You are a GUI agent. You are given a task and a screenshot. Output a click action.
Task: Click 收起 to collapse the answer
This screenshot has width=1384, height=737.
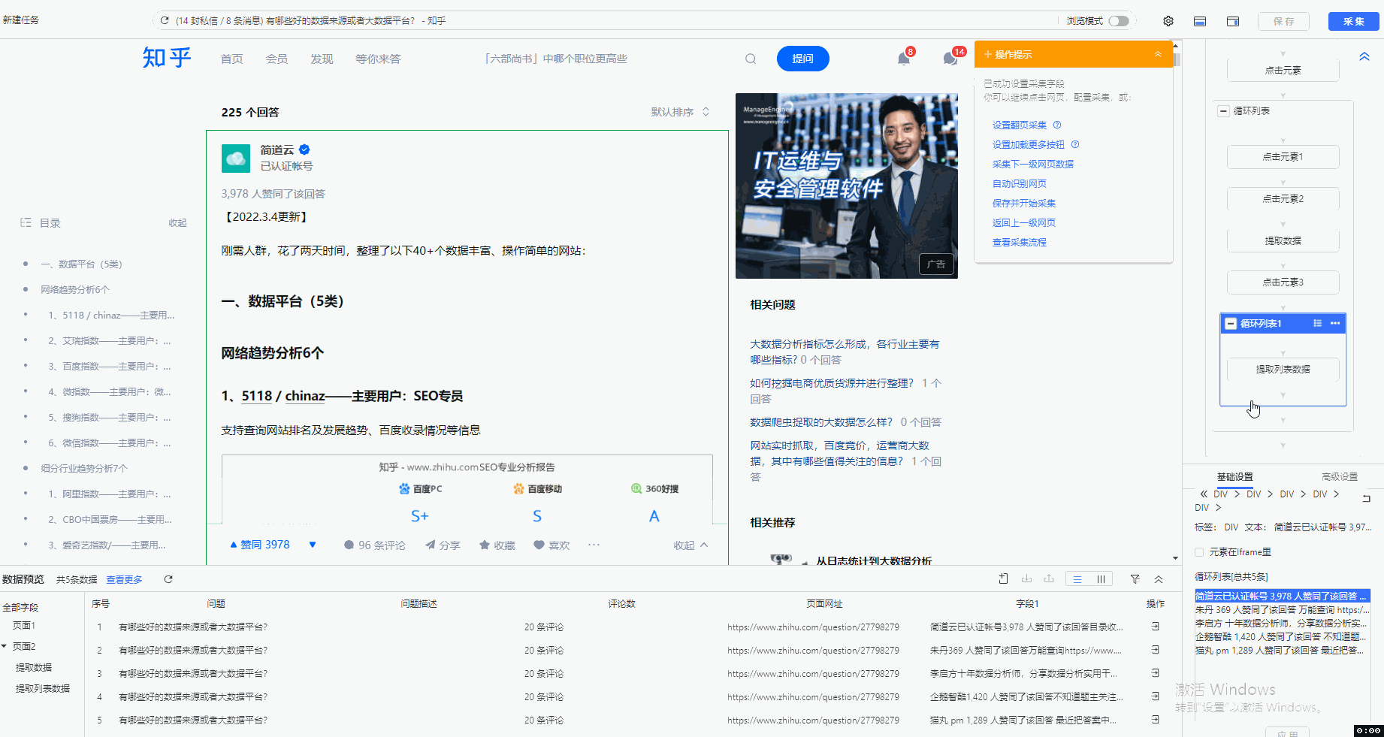690,545
